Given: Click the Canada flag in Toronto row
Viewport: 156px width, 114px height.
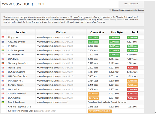Looking at the screenshot, I should [x=3, y=85].
